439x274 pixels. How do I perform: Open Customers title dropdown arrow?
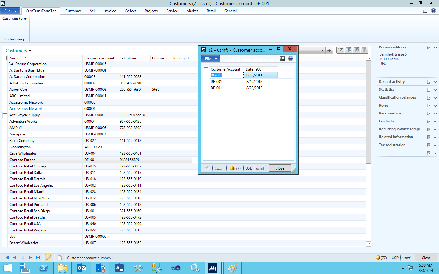point(30,51)
